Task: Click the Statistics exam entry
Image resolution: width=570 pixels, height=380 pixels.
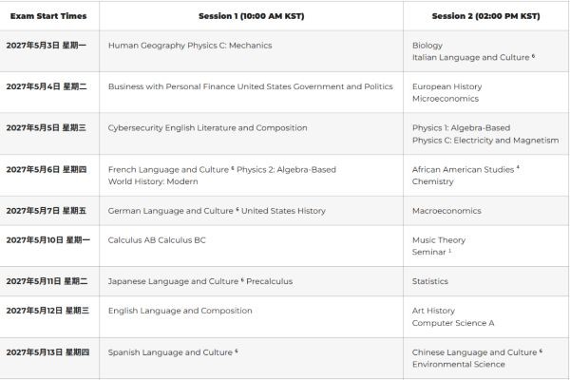Action: click(x=430, y=281)
